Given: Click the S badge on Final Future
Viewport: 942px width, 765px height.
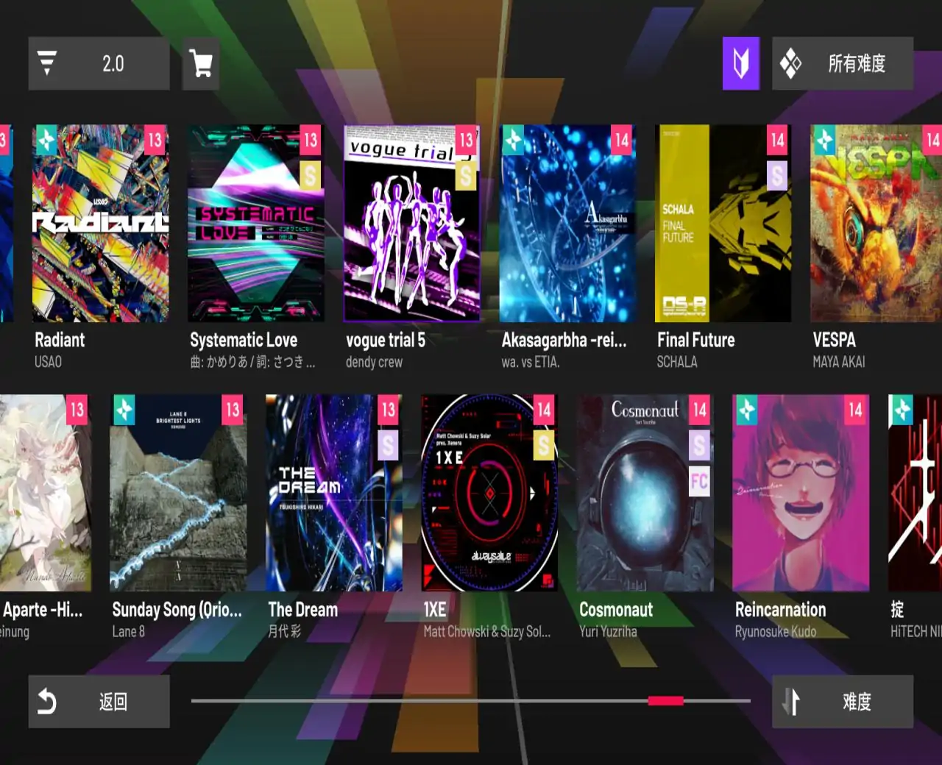Looking at the screenshot, I should [777, 176].
